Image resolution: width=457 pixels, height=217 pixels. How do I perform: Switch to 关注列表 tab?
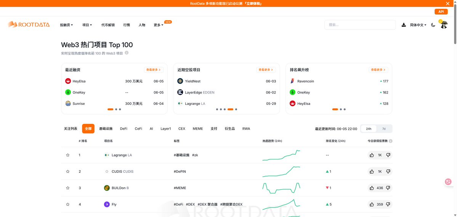tap(71, 129)
